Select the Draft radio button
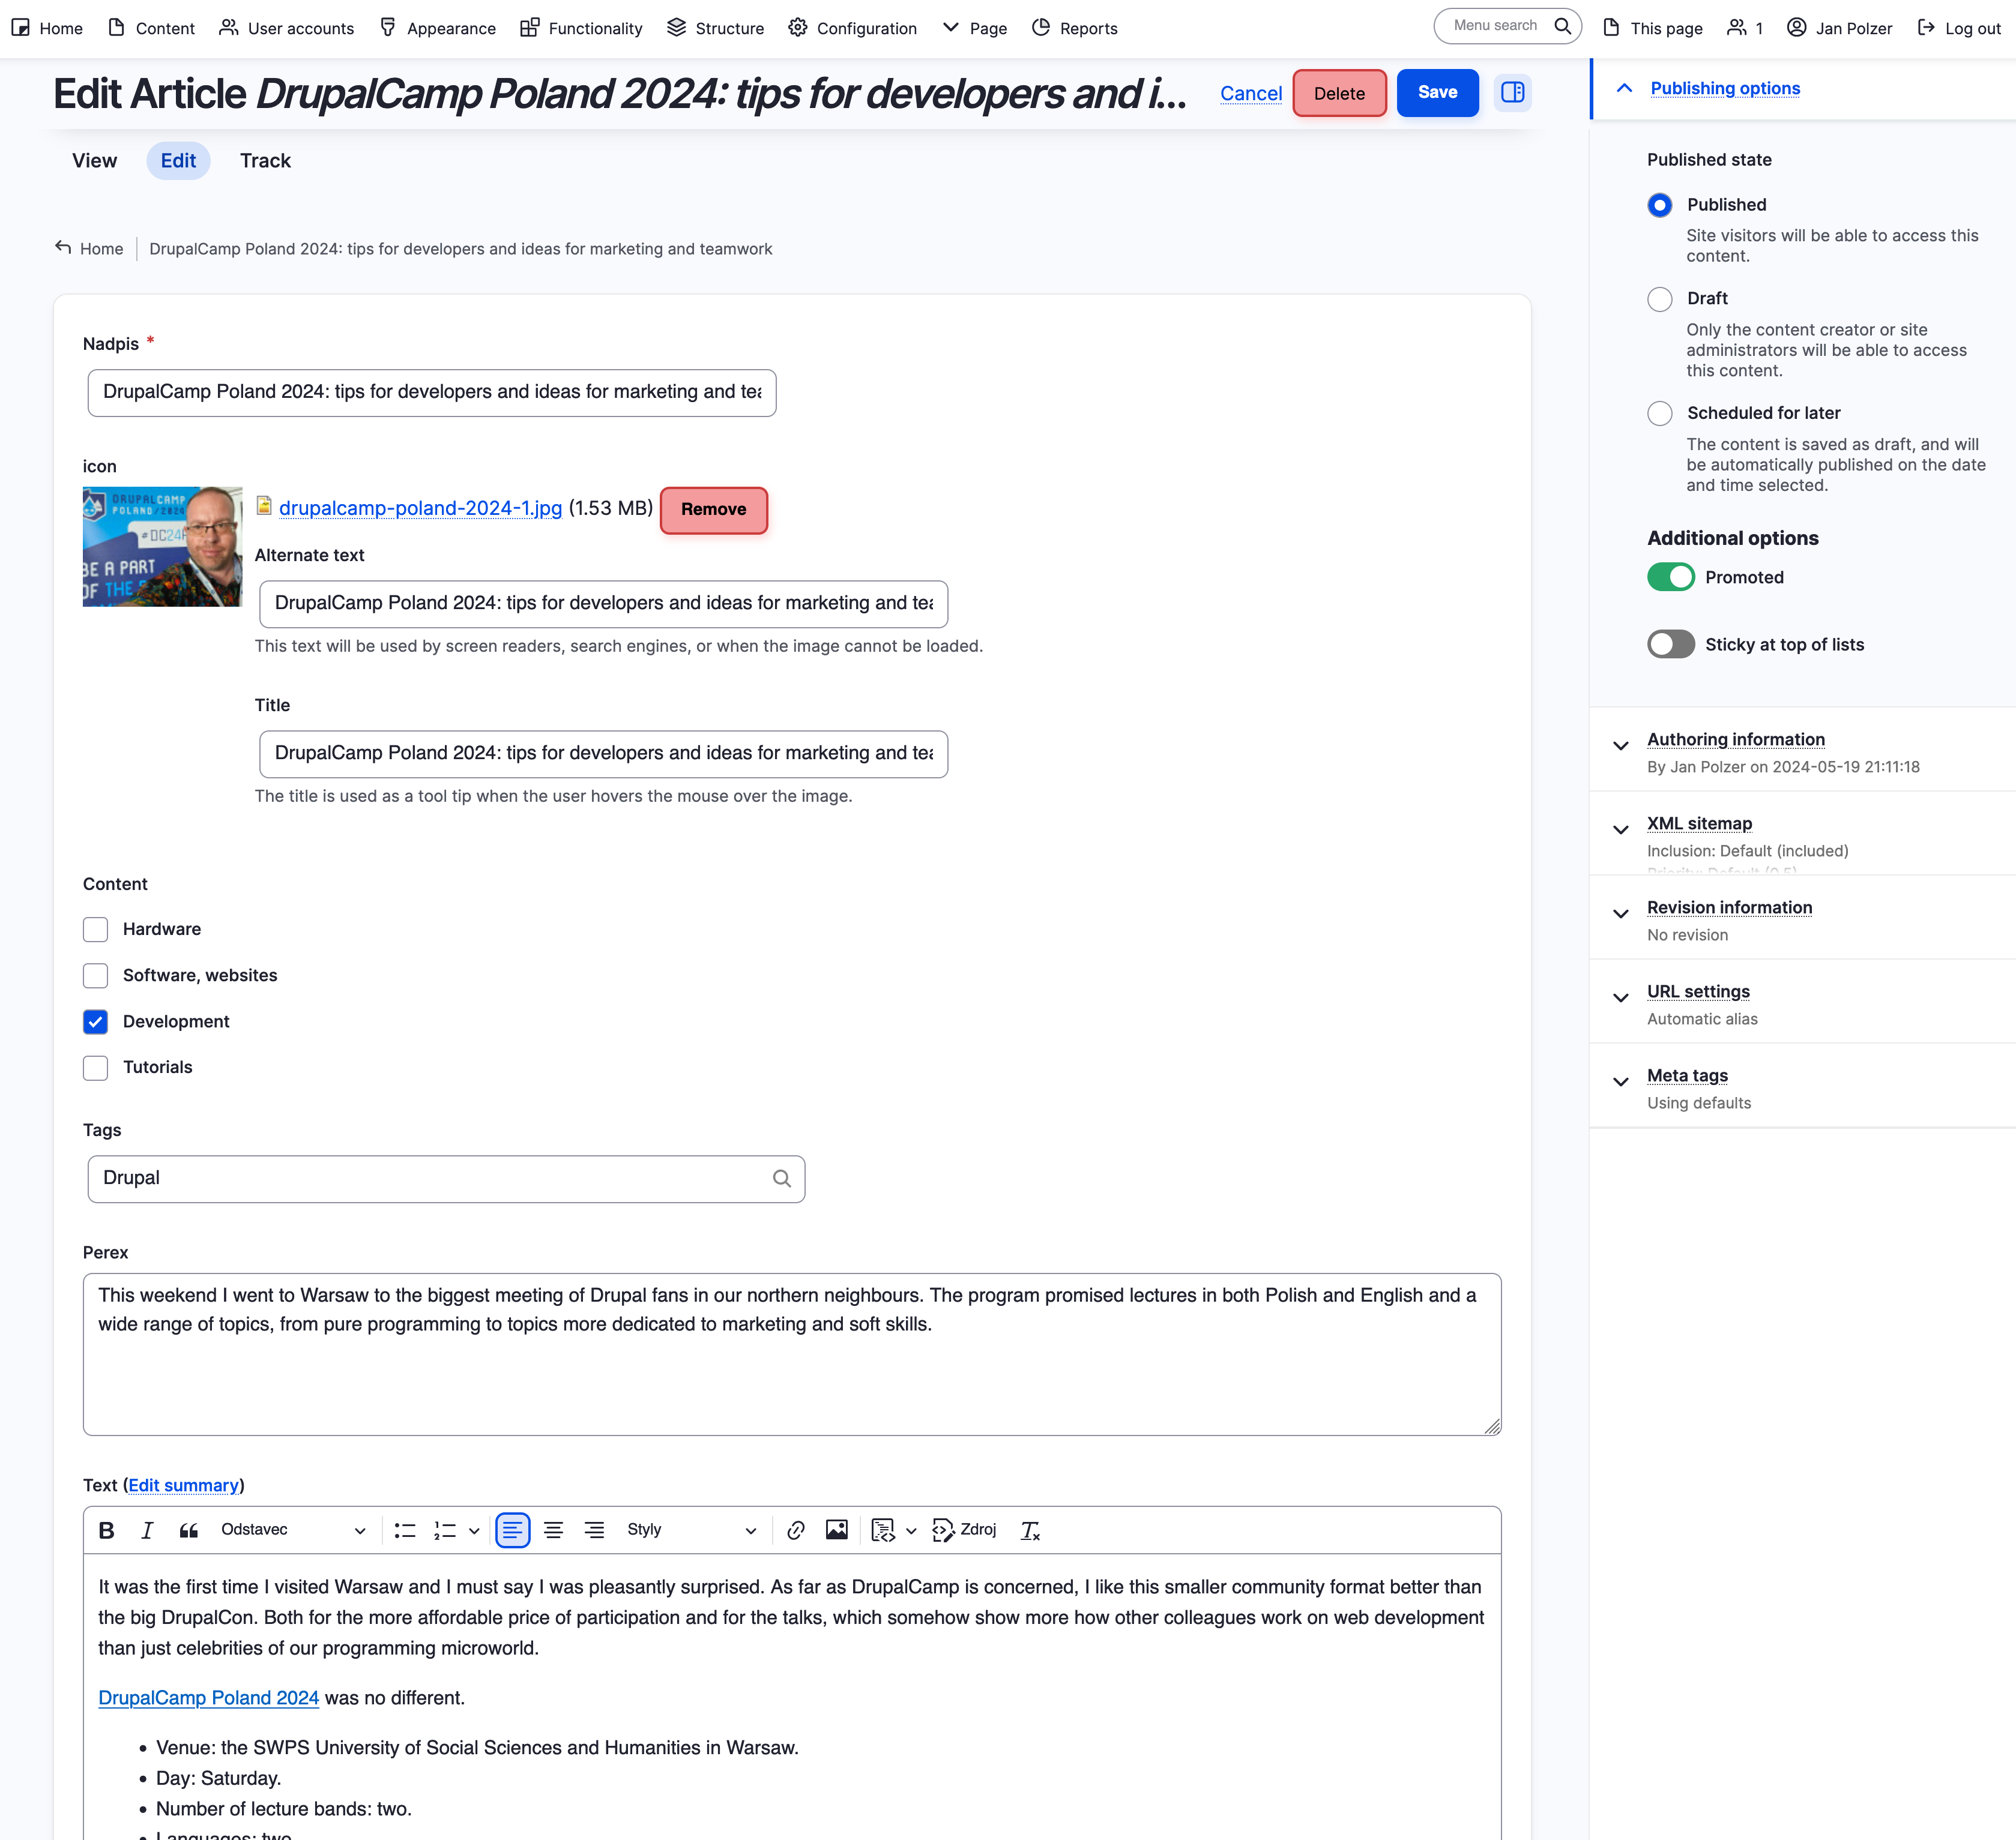Image resolution: width=2016 pixels, height=1840 pixels. (x=1660, y=299)
